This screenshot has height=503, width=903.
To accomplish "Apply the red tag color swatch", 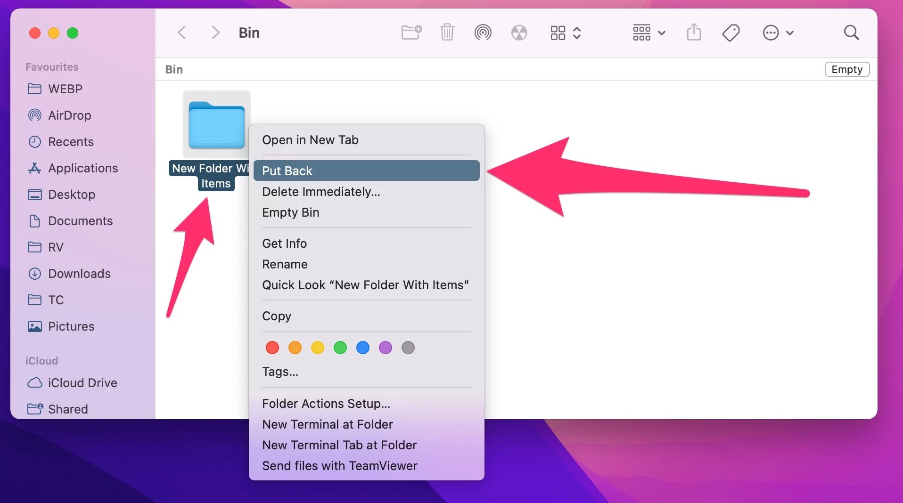I will click(x=271, y=348).
